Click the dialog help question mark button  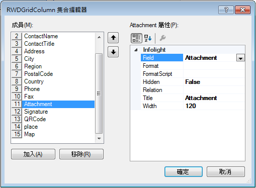[226, 10]
